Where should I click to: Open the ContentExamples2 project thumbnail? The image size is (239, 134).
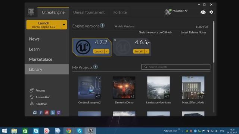coord(90,88)
